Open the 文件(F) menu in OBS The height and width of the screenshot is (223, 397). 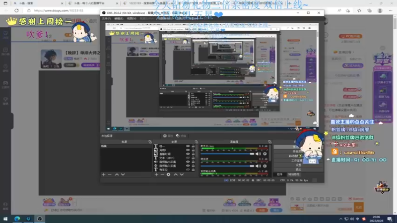click(x=106, y=18)
